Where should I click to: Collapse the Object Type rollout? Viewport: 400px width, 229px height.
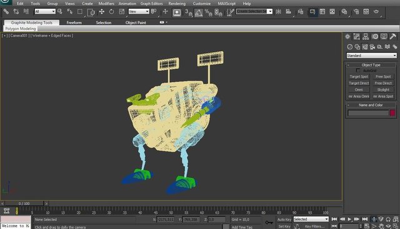371,65
